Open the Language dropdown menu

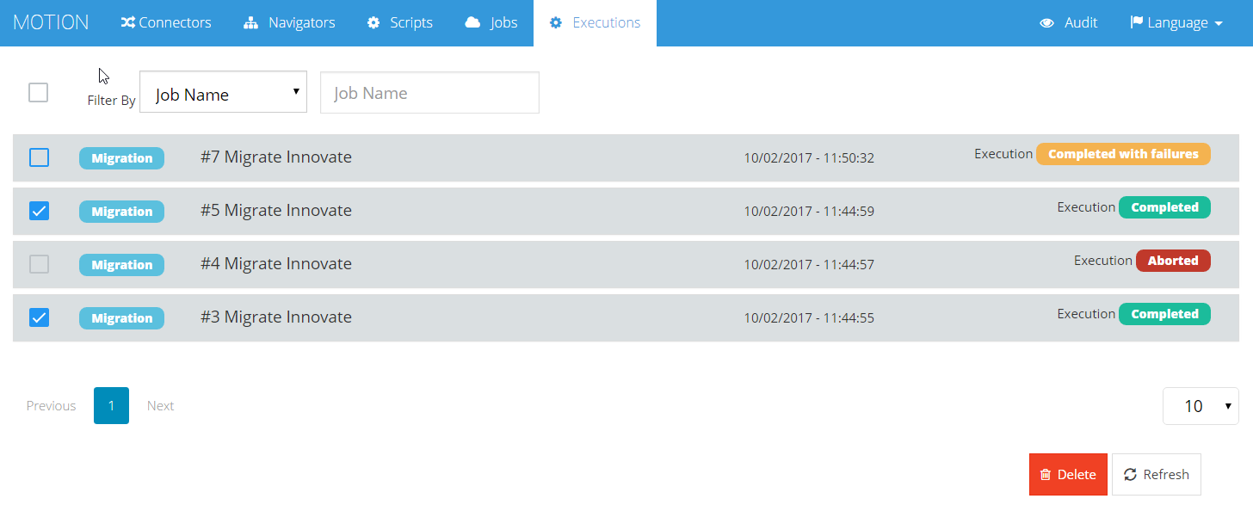point(1176,23)
